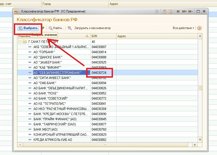Image resolution: width=217 pixels, height=155 pixels.
Task: Open the Все действия dropdown
Action: tap(183, 28)
